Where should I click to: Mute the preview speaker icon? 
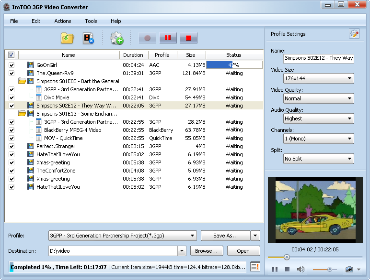[x=301, y=269]
